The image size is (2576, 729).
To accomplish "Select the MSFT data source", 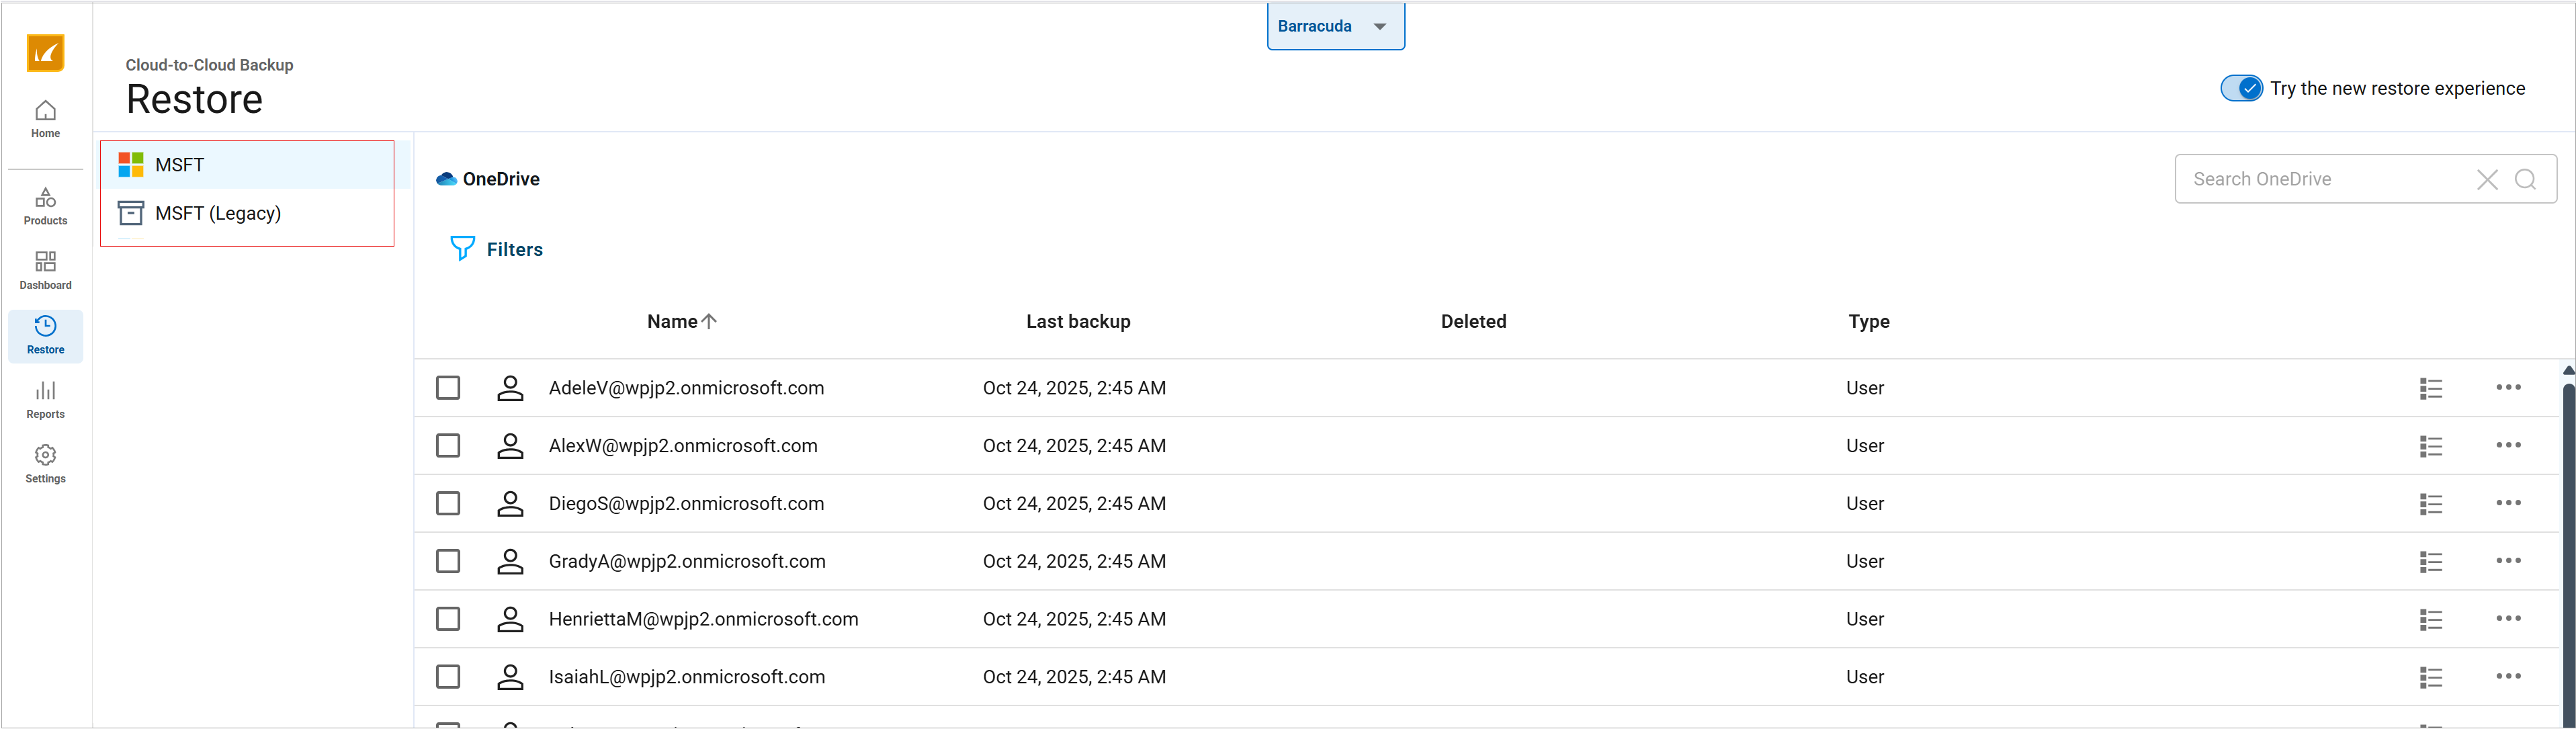I will (180, 165).
